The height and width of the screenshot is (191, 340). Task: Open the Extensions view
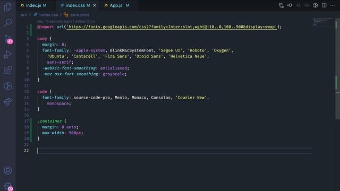(x=8, y=70)
